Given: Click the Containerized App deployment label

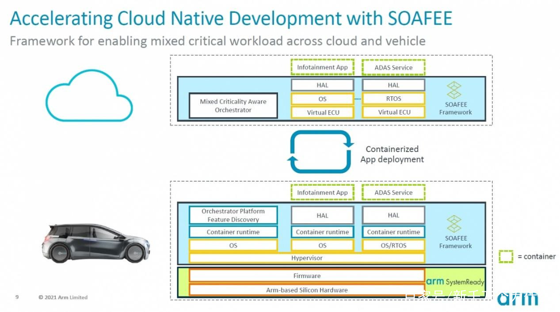Looking at the screenshot, I should 392,154.
